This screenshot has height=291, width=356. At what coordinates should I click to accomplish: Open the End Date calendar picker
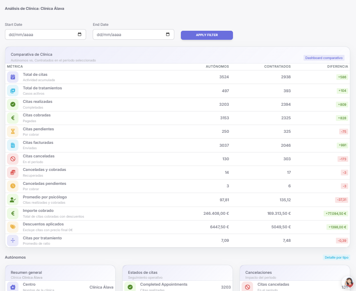[x=167, y=34]
